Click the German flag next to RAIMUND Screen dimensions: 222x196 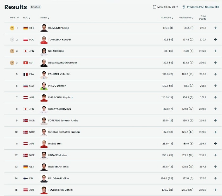tap(25, 28)
